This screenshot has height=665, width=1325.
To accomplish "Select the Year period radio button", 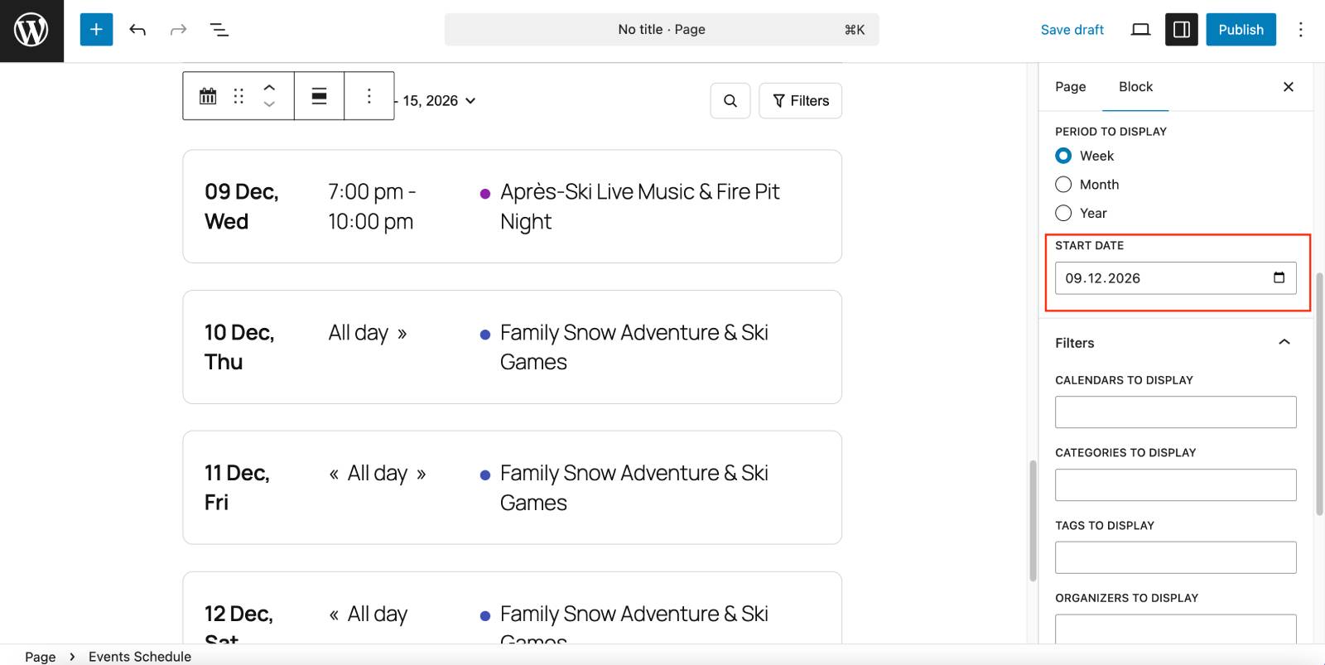I will (x=1063, y=213).
